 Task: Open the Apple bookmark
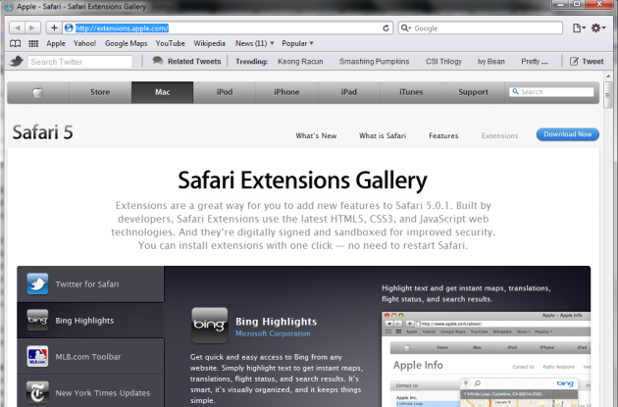pyautogui.click(x=56, y=43)
